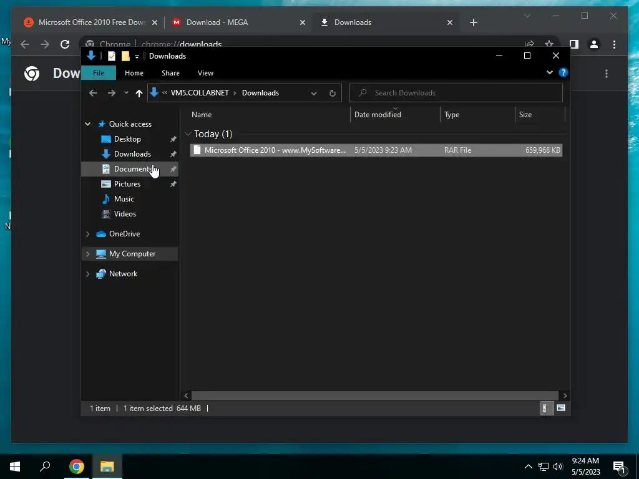Screen dimensions: 639x479
Task: Open the Customize Quick Access Toolbar arrow
Action: [137, 57]
